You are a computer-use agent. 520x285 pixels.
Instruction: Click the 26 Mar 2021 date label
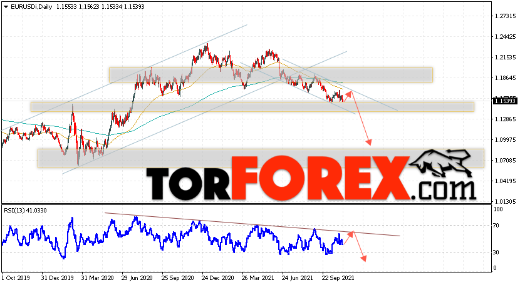click(x=257, y=278)
